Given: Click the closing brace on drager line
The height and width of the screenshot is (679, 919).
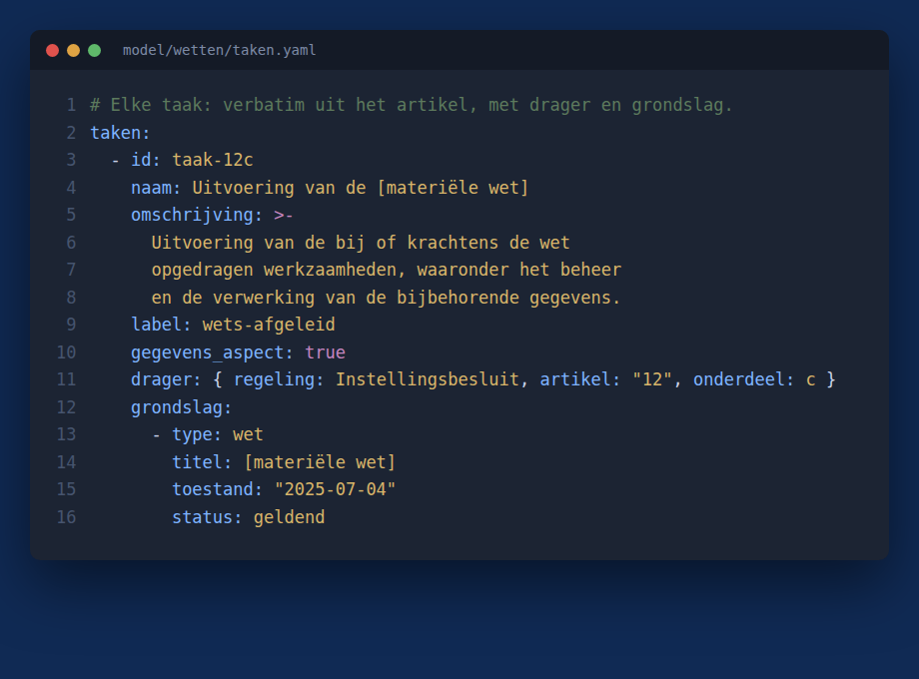Looking at the screenshot, I should tap(830, 379).
